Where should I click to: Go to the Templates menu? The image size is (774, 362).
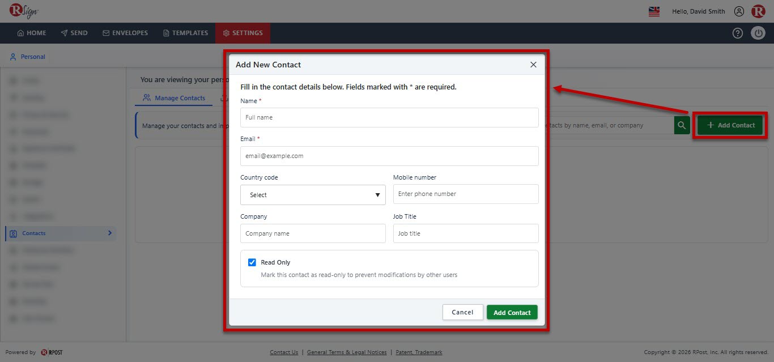(x=185, y=33)
